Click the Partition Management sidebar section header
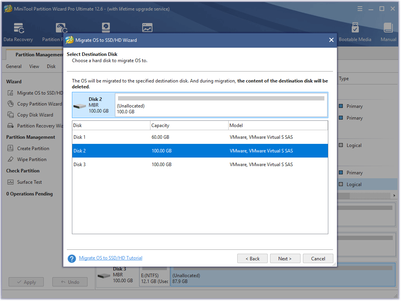This screenshot has height=301, width=401. (30, 137)
